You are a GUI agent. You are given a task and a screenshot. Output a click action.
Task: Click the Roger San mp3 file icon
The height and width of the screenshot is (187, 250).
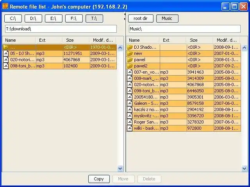(x=130, y=122)
